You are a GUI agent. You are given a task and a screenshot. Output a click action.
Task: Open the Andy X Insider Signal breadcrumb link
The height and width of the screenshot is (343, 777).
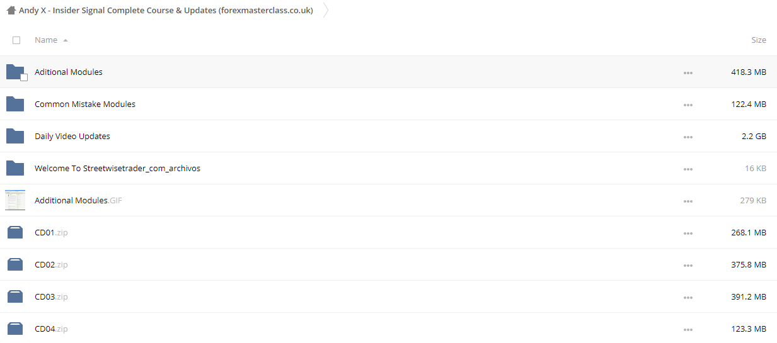(166, 10)
